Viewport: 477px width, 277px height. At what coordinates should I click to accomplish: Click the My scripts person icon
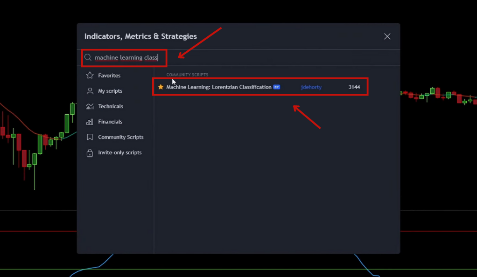pyautogui.click(x=90, y=90)
